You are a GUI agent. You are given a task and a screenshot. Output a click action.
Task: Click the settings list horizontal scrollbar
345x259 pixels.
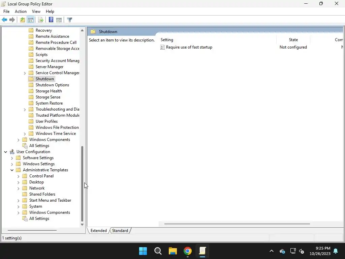click(237, 224)
